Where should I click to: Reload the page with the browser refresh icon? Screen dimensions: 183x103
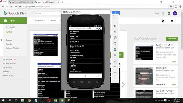click(11, 7)
